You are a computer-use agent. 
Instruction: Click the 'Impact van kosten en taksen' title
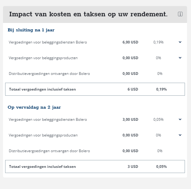tap(89, 14)
